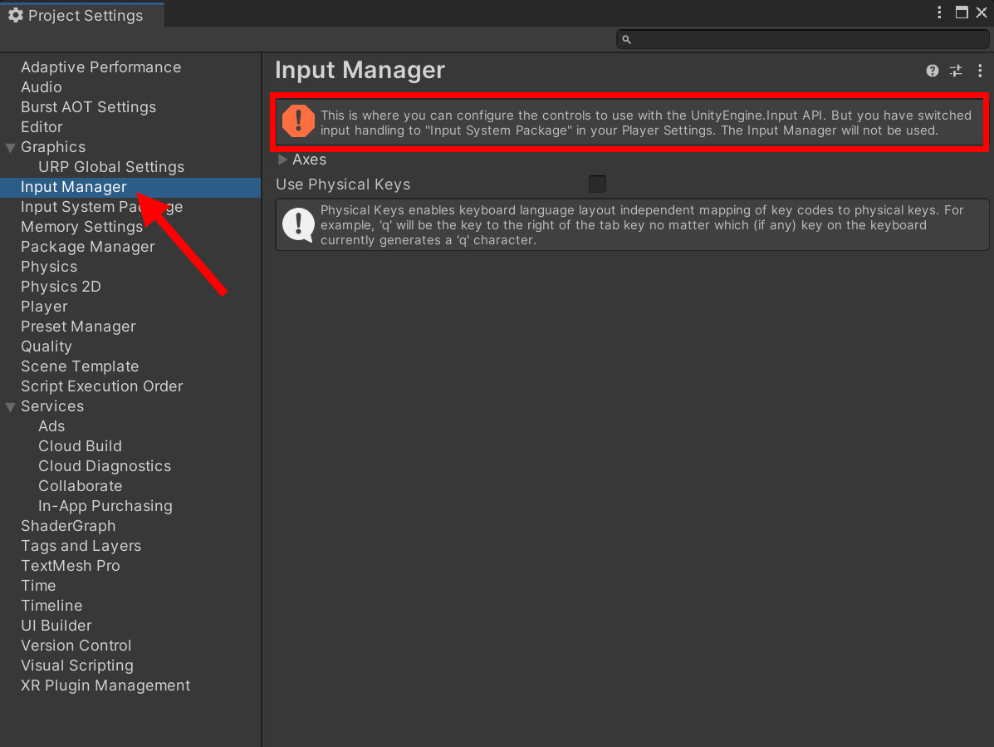
Task: Open Physics settings
Action: coord(49,267)
